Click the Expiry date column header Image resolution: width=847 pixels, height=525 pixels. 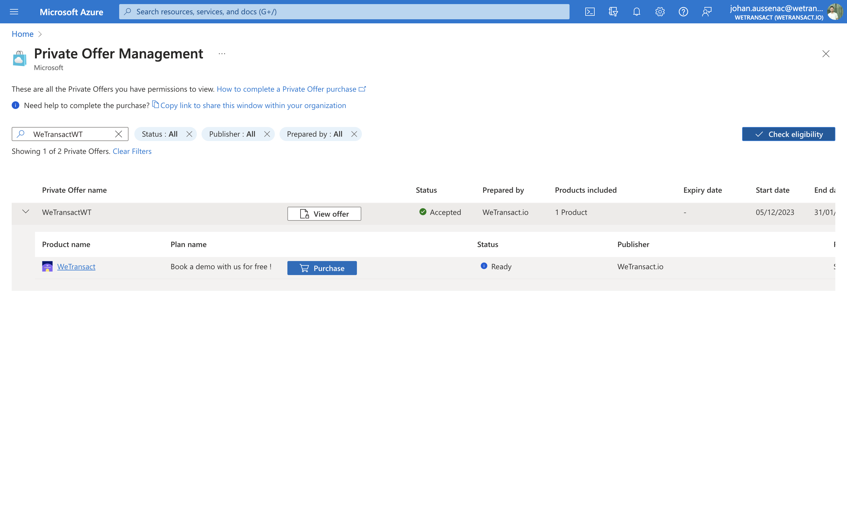coord(702,190)
